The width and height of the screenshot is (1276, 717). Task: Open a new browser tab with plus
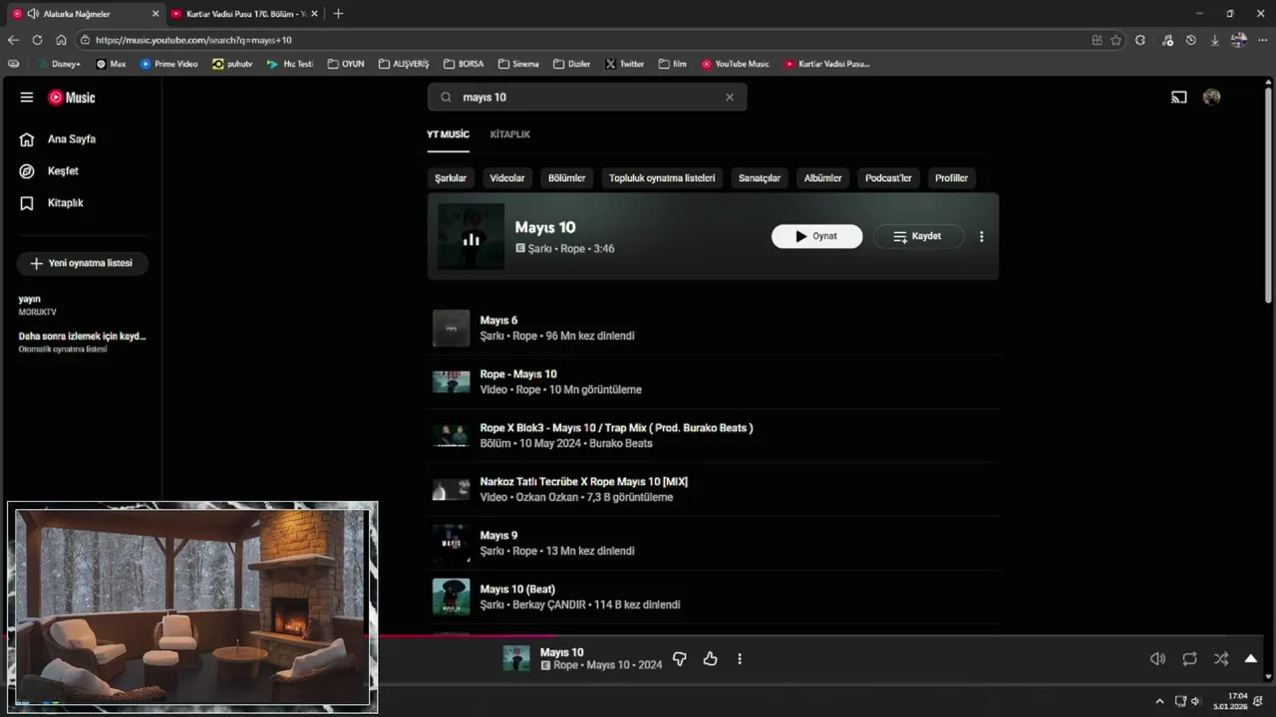click(x=338, y=14)
